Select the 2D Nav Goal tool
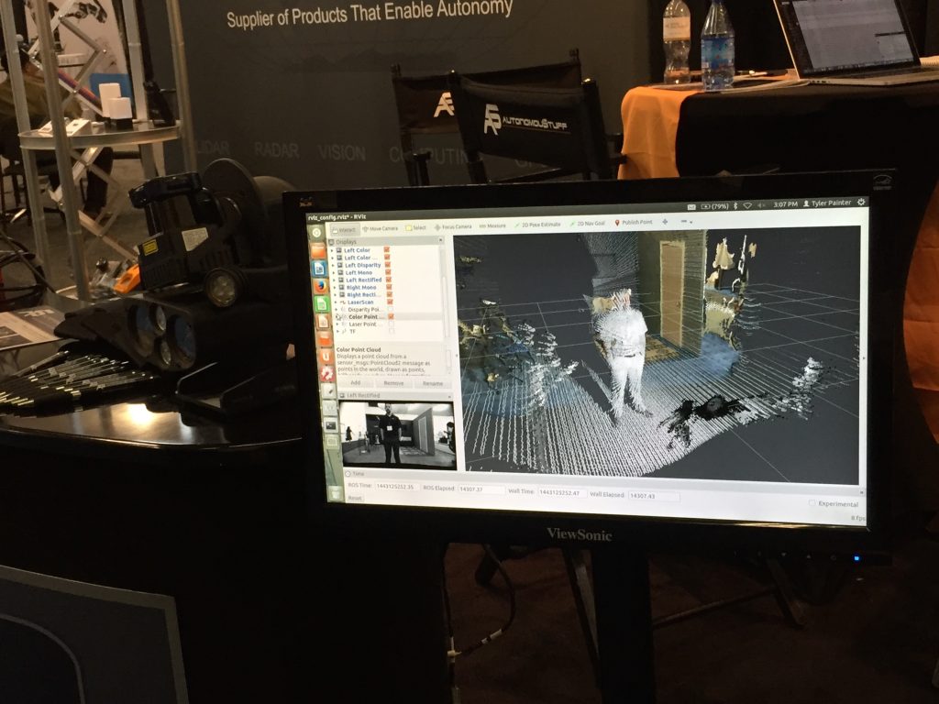The height and width of the screenshot is (704, 939). click(x=588, y=224)
